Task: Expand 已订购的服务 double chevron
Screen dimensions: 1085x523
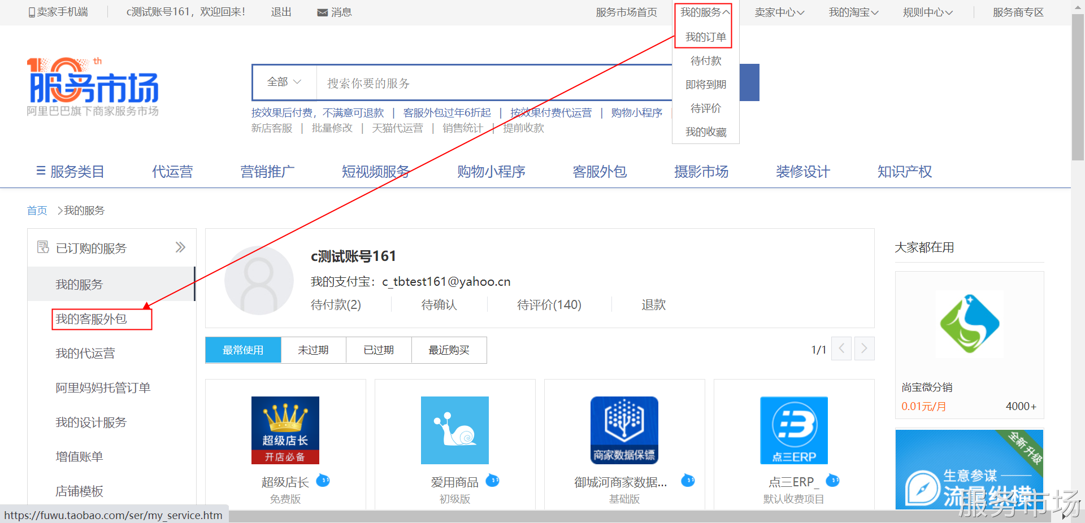Action: (180, 247)
